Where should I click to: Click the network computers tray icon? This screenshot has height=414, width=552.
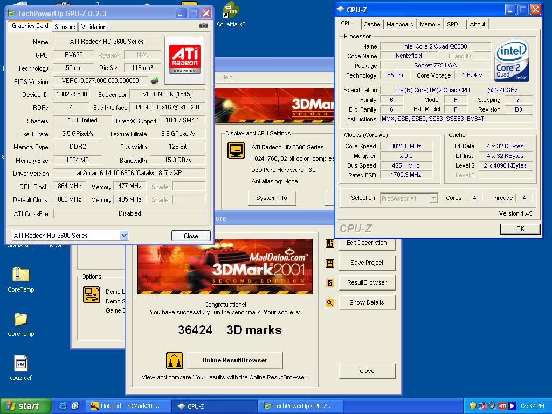pos(482,406)
